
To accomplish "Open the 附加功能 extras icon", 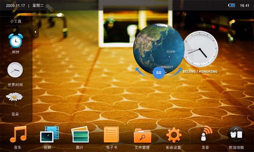I will (236, 134).
